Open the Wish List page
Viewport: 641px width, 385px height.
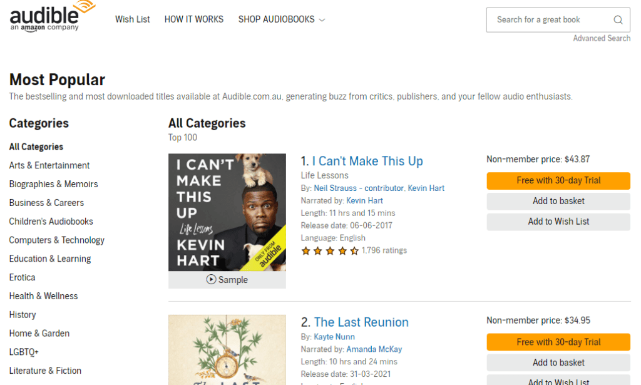coord(133,19)
